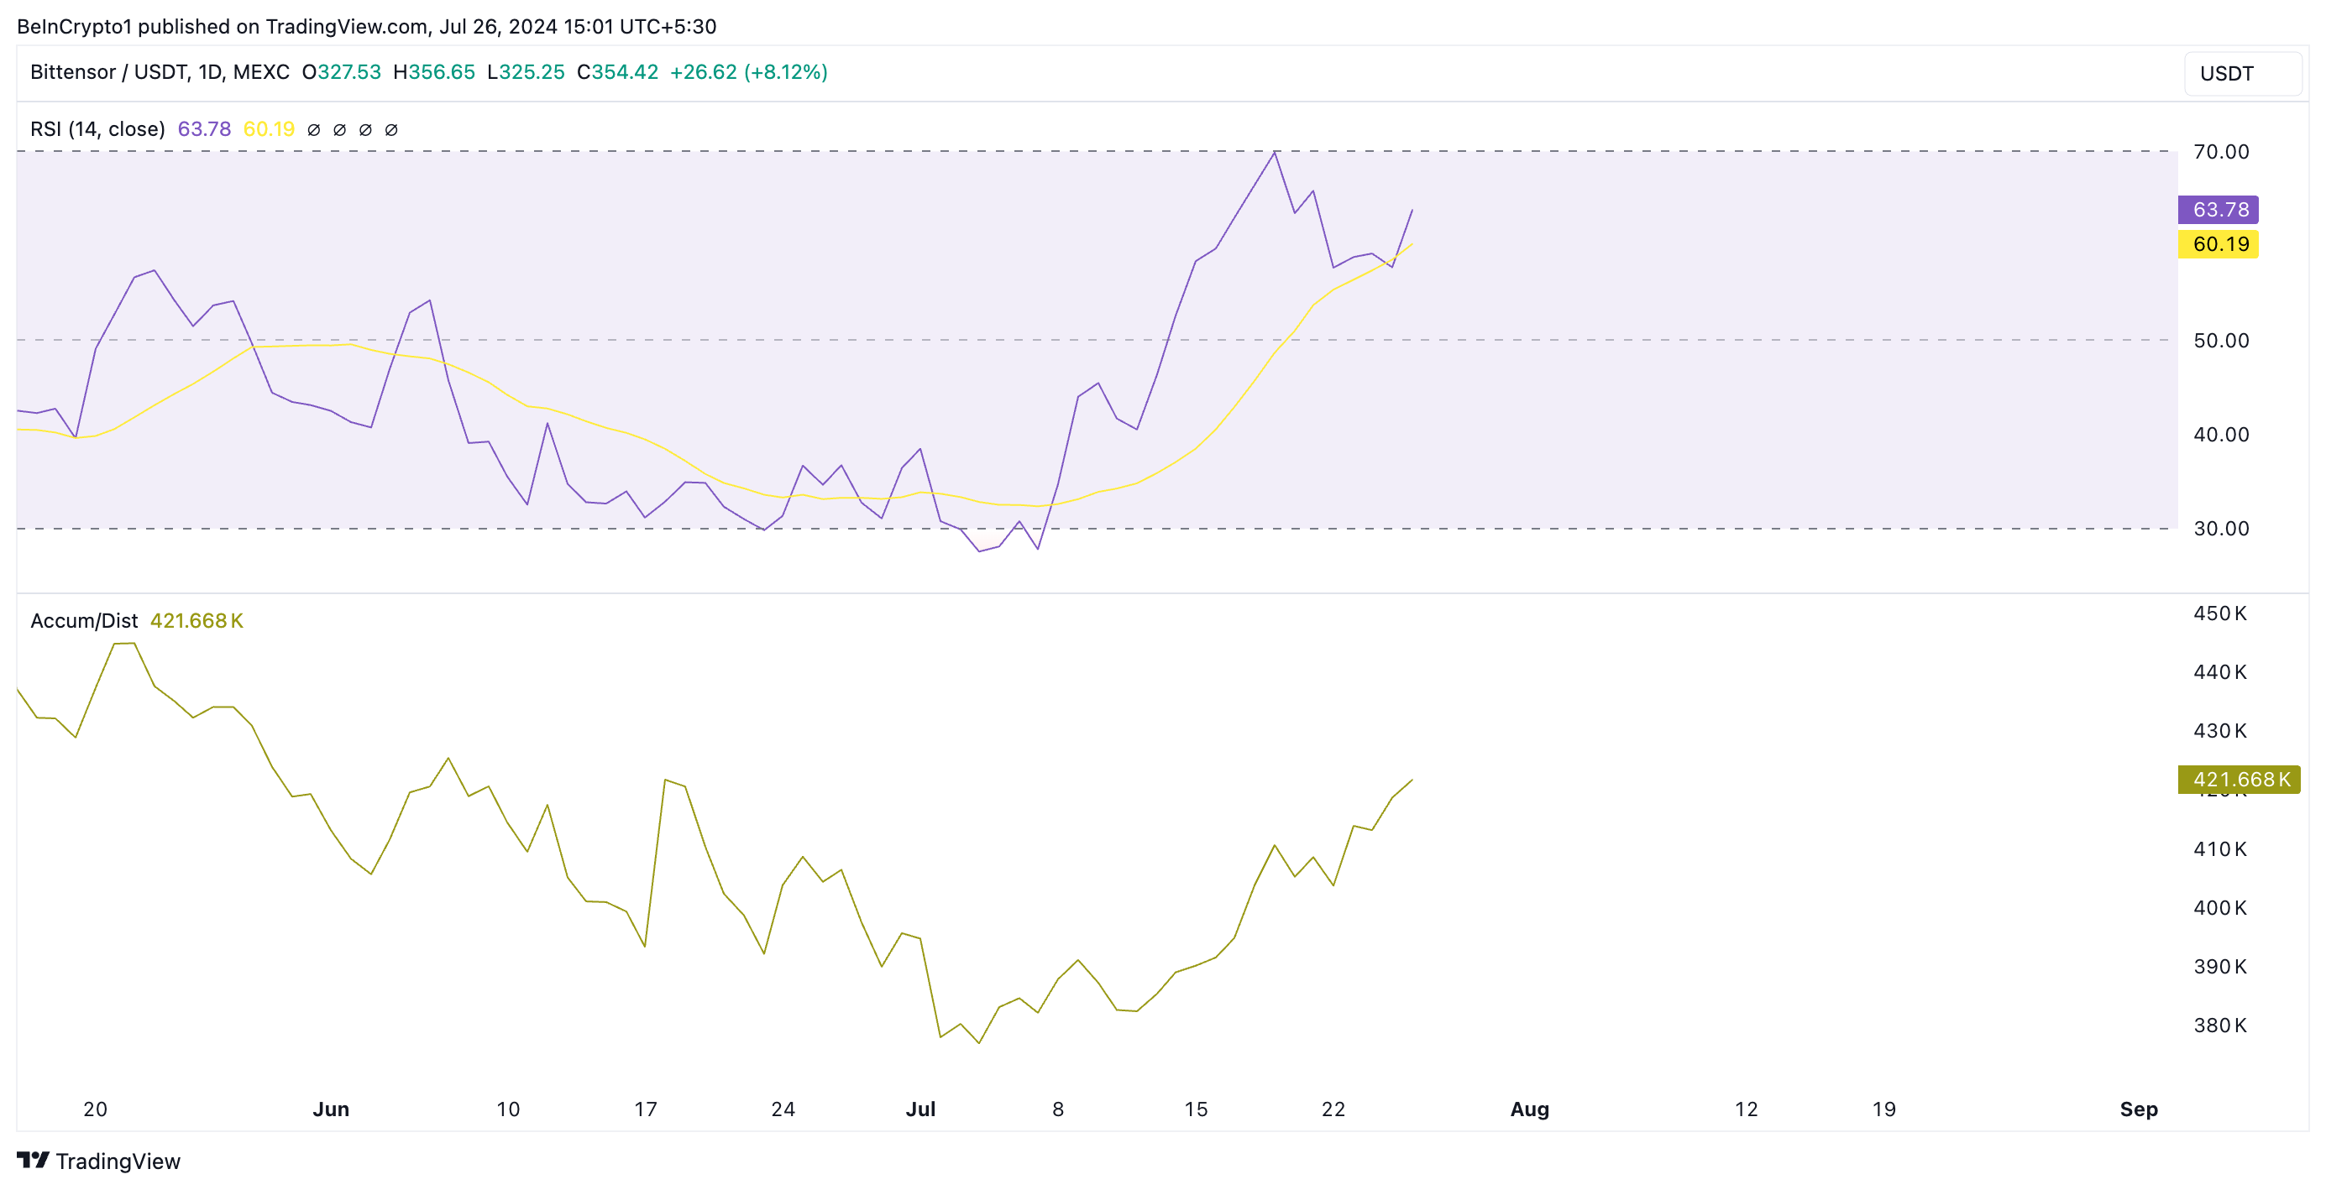
Task: Click the 50.00 level on RSI scale
Action: [x=2220, y=340]
